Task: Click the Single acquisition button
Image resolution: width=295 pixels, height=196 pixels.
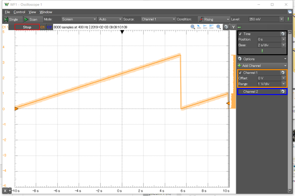Action: pyautogui.click(x=11, y=19)
